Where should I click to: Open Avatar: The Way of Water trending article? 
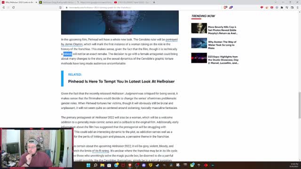click(222, 45)
